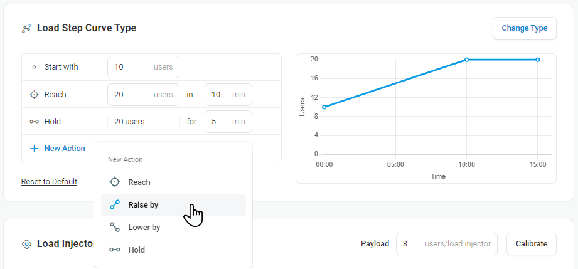The height and width of the screenshot is (269, 578).
Task: Click the Calibrate button
Action: [x=531, y=243]
